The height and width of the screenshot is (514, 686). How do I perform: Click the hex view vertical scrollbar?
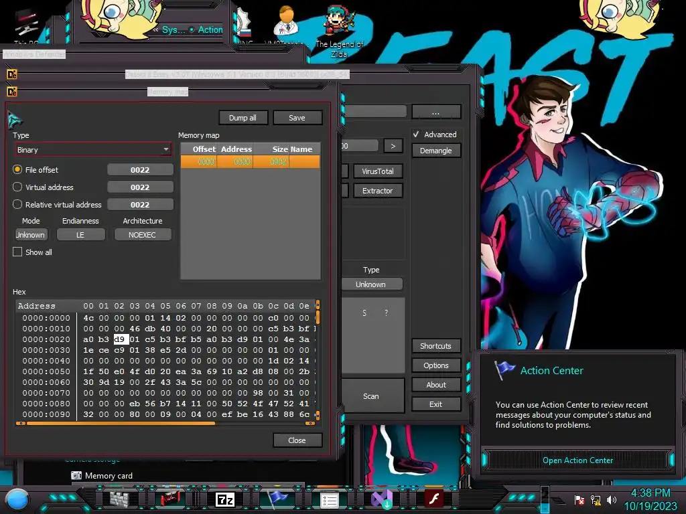point(318,359)
